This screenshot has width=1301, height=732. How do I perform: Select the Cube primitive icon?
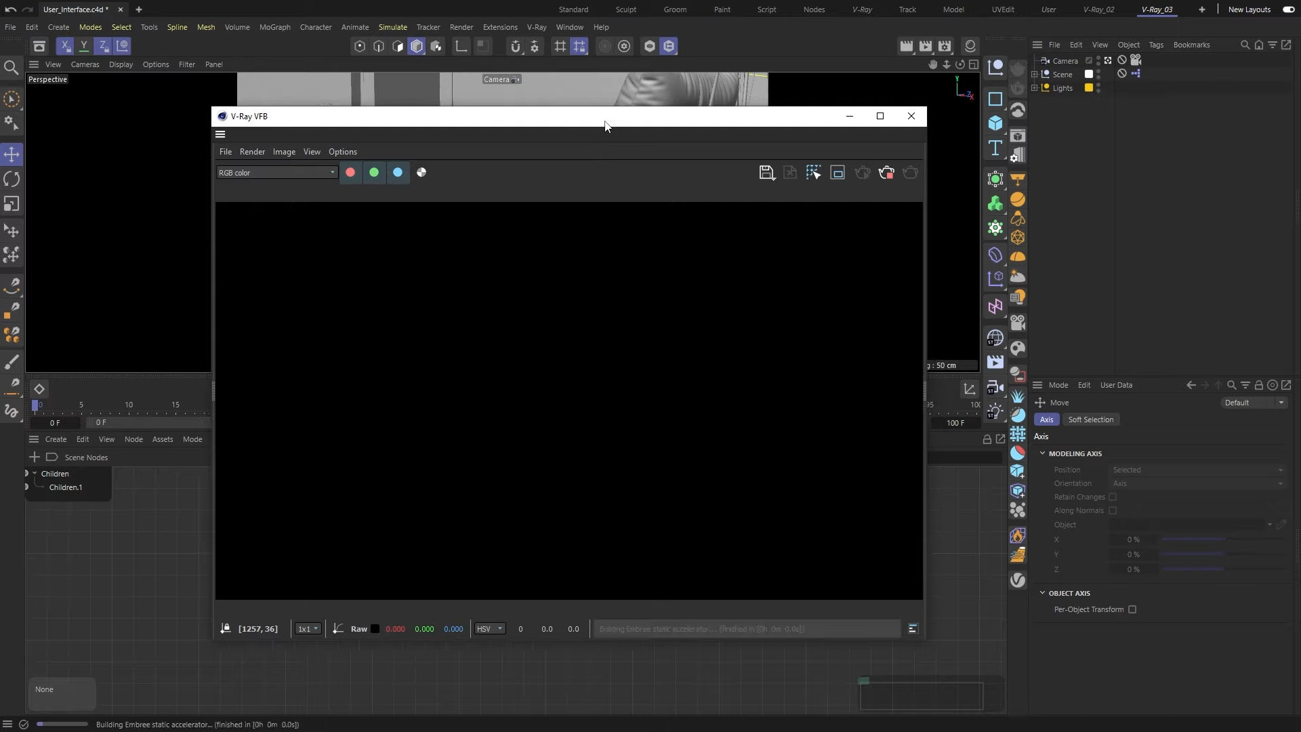coord(995,123)
